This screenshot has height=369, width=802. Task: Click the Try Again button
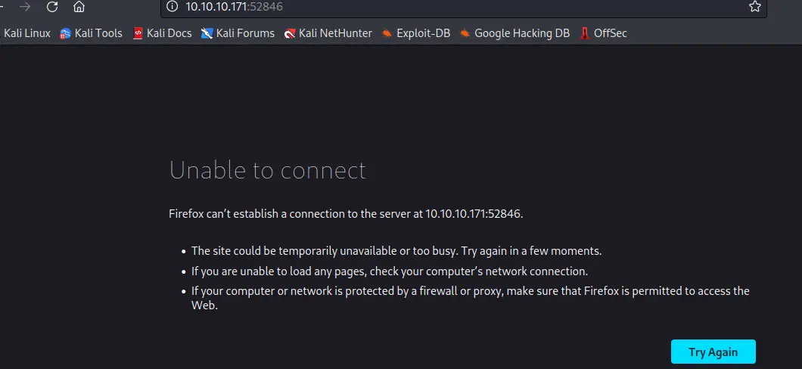pos(713,352)
